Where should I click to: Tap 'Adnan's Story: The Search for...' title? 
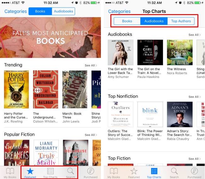tap(179, 133)
